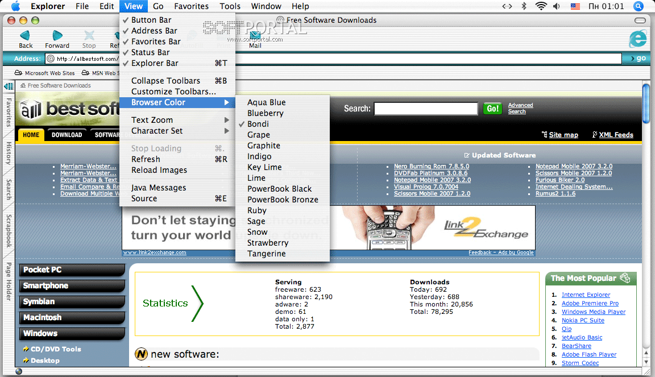Choose Source from the View menu
This screenshot has height=377, width=655.
coord(177,198)
